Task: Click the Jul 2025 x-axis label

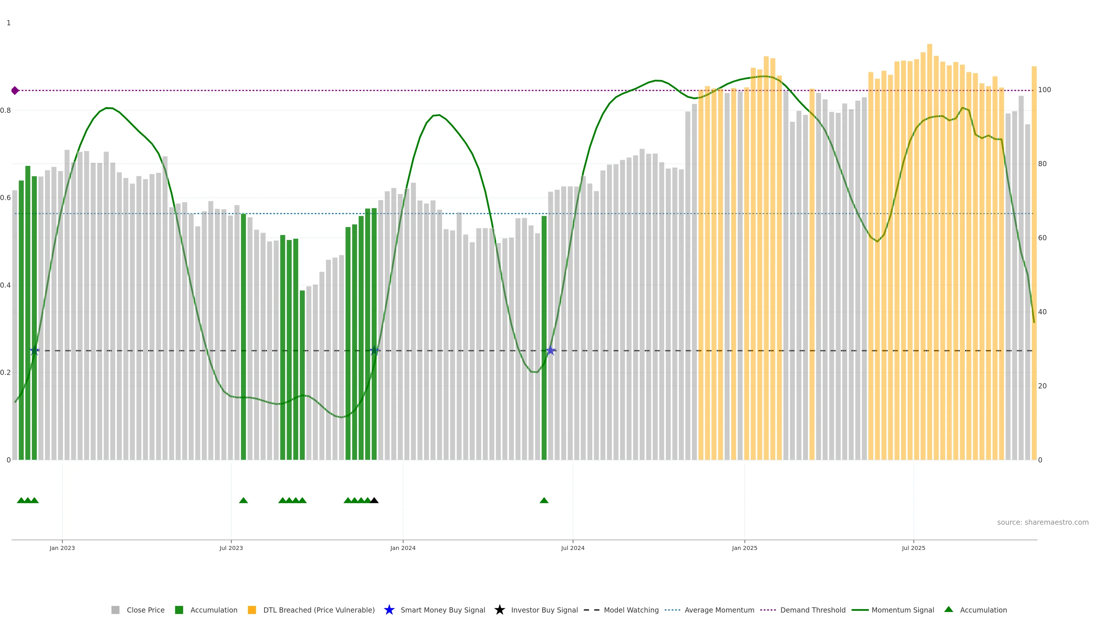Action: (x=913, y=548)
